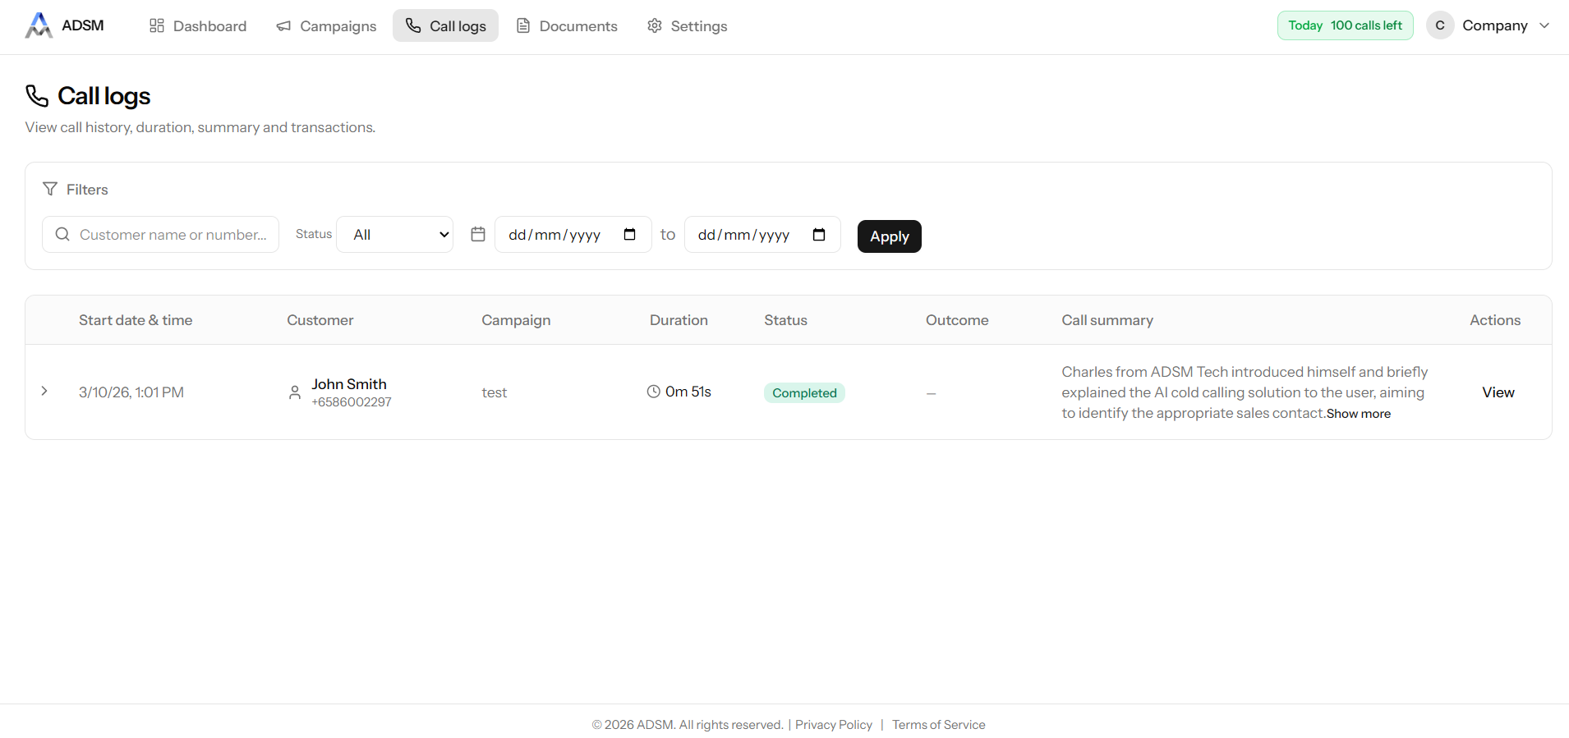
Task: Click the calendar icon beside date range
Action: coord(478,235)
